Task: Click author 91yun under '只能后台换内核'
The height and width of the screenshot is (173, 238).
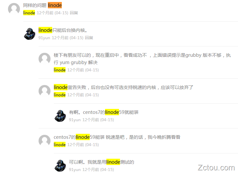Action: 44,38
